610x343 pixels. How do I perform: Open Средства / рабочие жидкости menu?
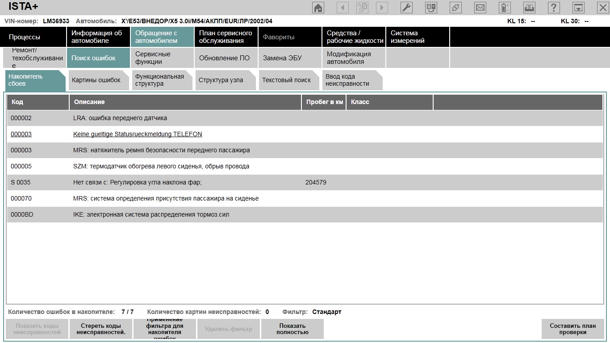pyautogui.click(x=354, y=37)
